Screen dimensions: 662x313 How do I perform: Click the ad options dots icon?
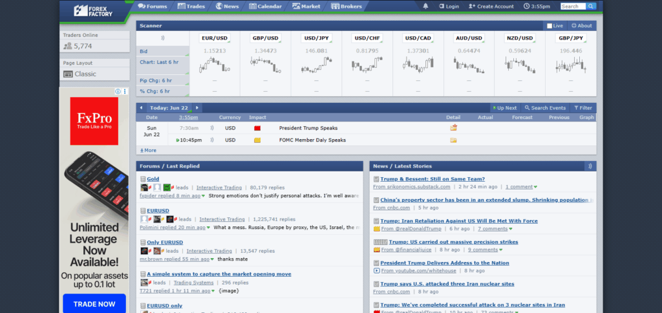pyautogui.click(x=125, y=91)
